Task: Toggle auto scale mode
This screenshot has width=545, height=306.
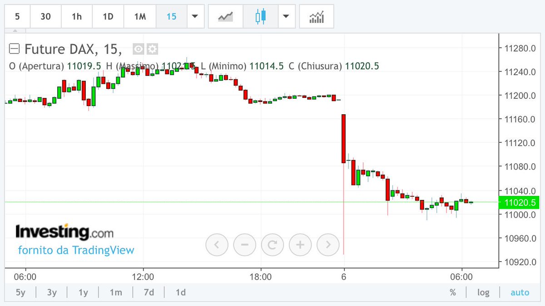Action: tap(520, 292)
